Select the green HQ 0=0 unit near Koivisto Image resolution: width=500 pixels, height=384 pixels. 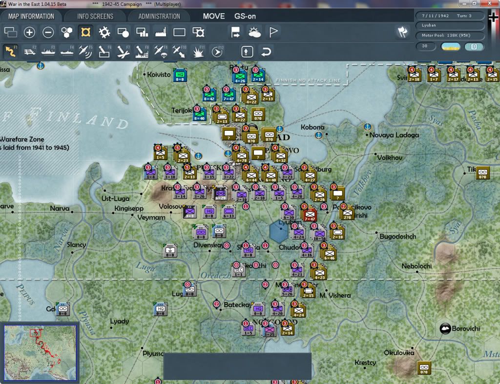[180, 75]
